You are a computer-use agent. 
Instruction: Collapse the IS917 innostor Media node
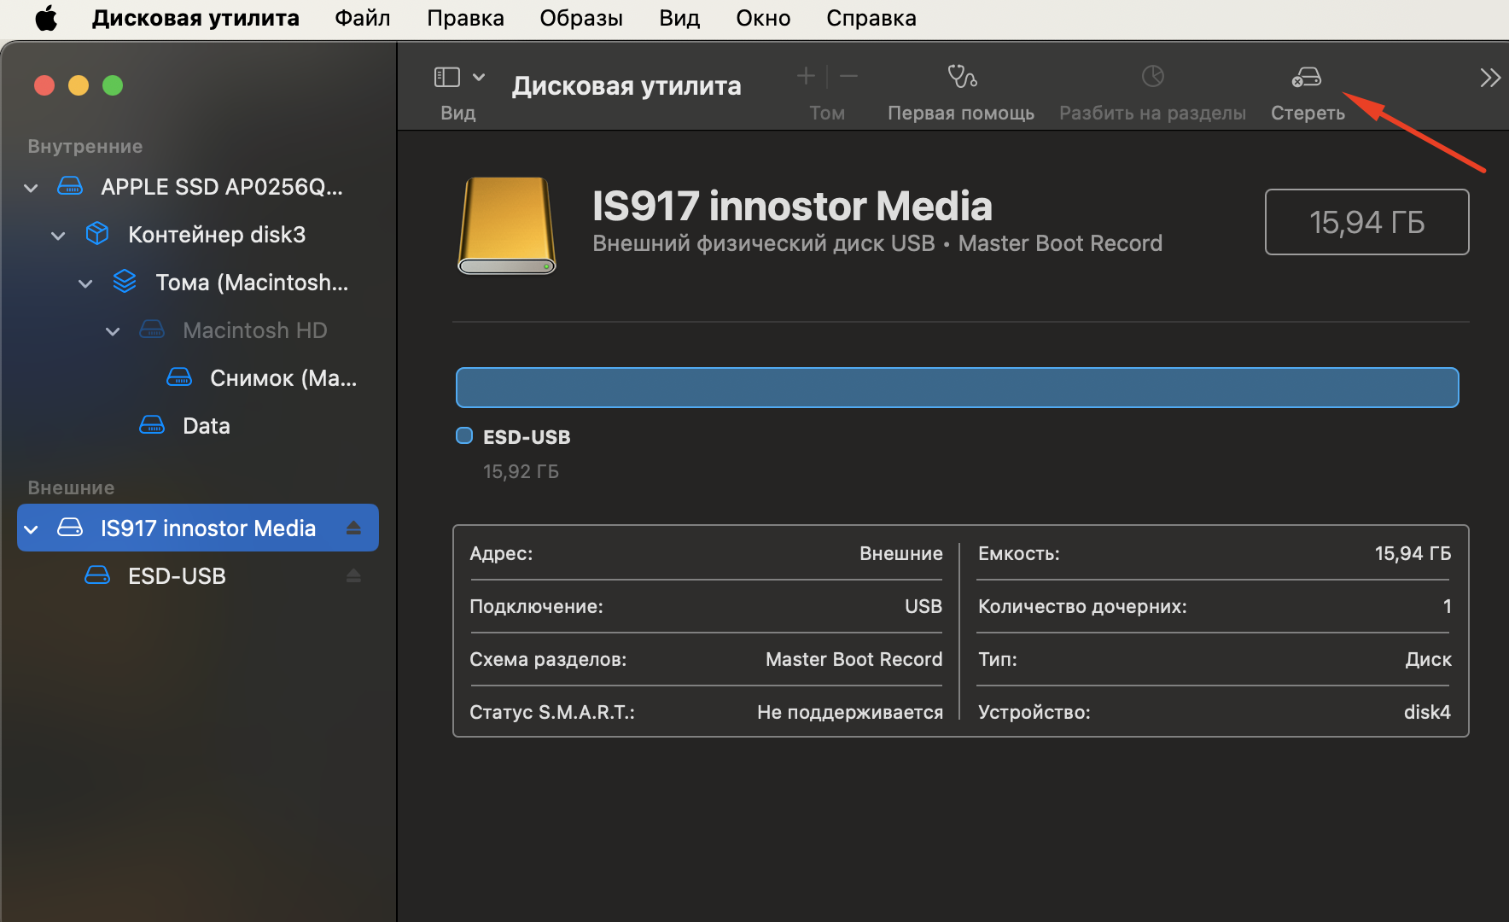[31, 529]
